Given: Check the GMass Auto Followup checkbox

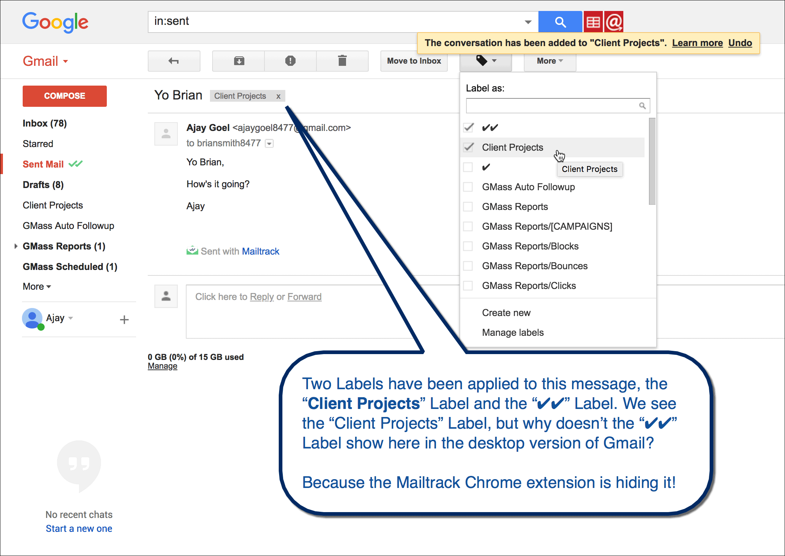Looking at the screenshot, I should 468,187.
